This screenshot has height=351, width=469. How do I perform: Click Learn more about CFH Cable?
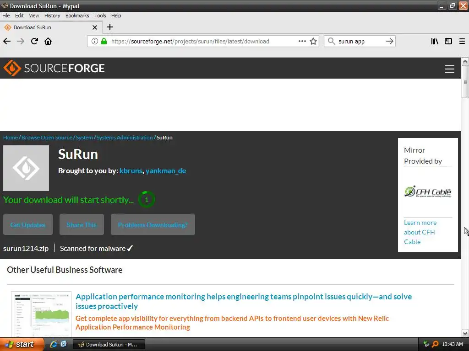click(420, 232)
